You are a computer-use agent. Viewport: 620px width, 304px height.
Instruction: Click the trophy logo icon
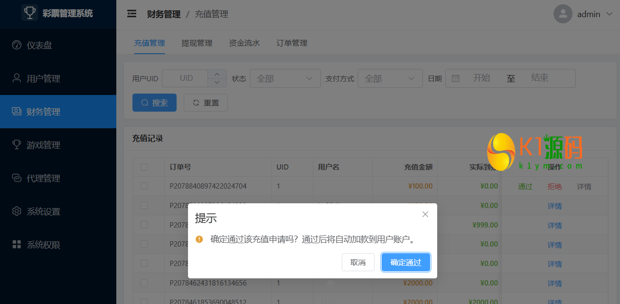pyautogui.click(x=29, y=13)
